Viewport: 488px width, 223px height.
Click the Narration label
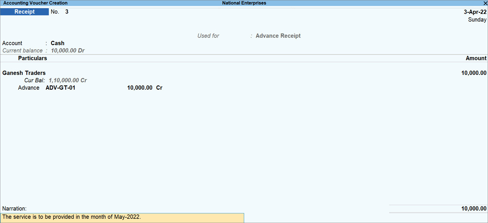[14, 209]
